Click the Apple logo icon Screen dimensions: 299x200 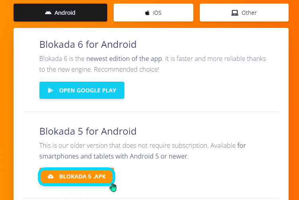pyautogui.click(x=147, y=13)
